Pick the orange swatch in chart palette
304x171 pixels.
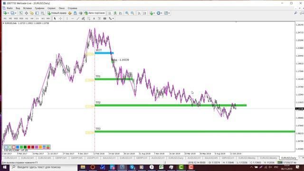tap(40, 147)
